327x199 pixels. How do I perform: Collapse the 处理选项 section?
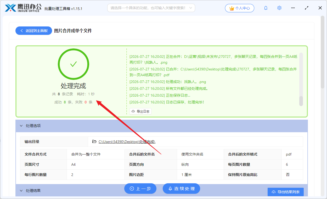(x=21, y=126)
